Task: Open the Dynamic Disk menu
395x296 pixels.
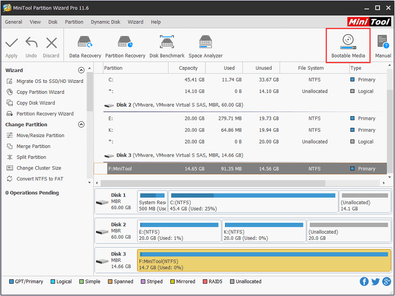Action: pos(105,22)
